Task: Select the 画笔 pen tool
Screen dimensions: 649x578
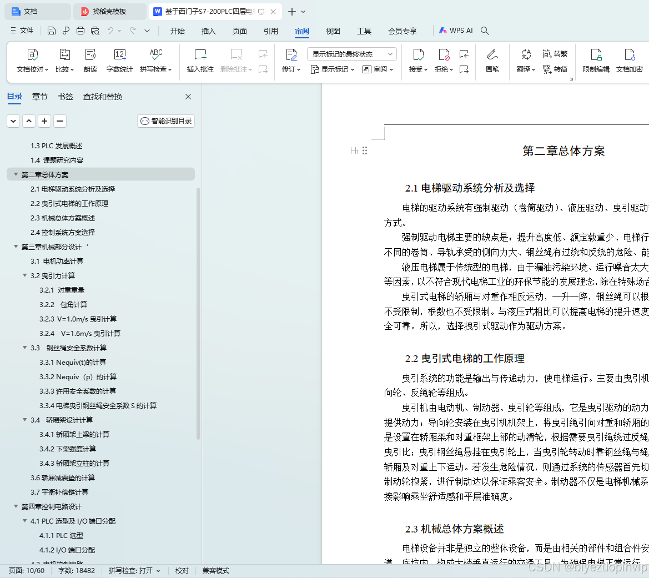Action: click(492, 61)
